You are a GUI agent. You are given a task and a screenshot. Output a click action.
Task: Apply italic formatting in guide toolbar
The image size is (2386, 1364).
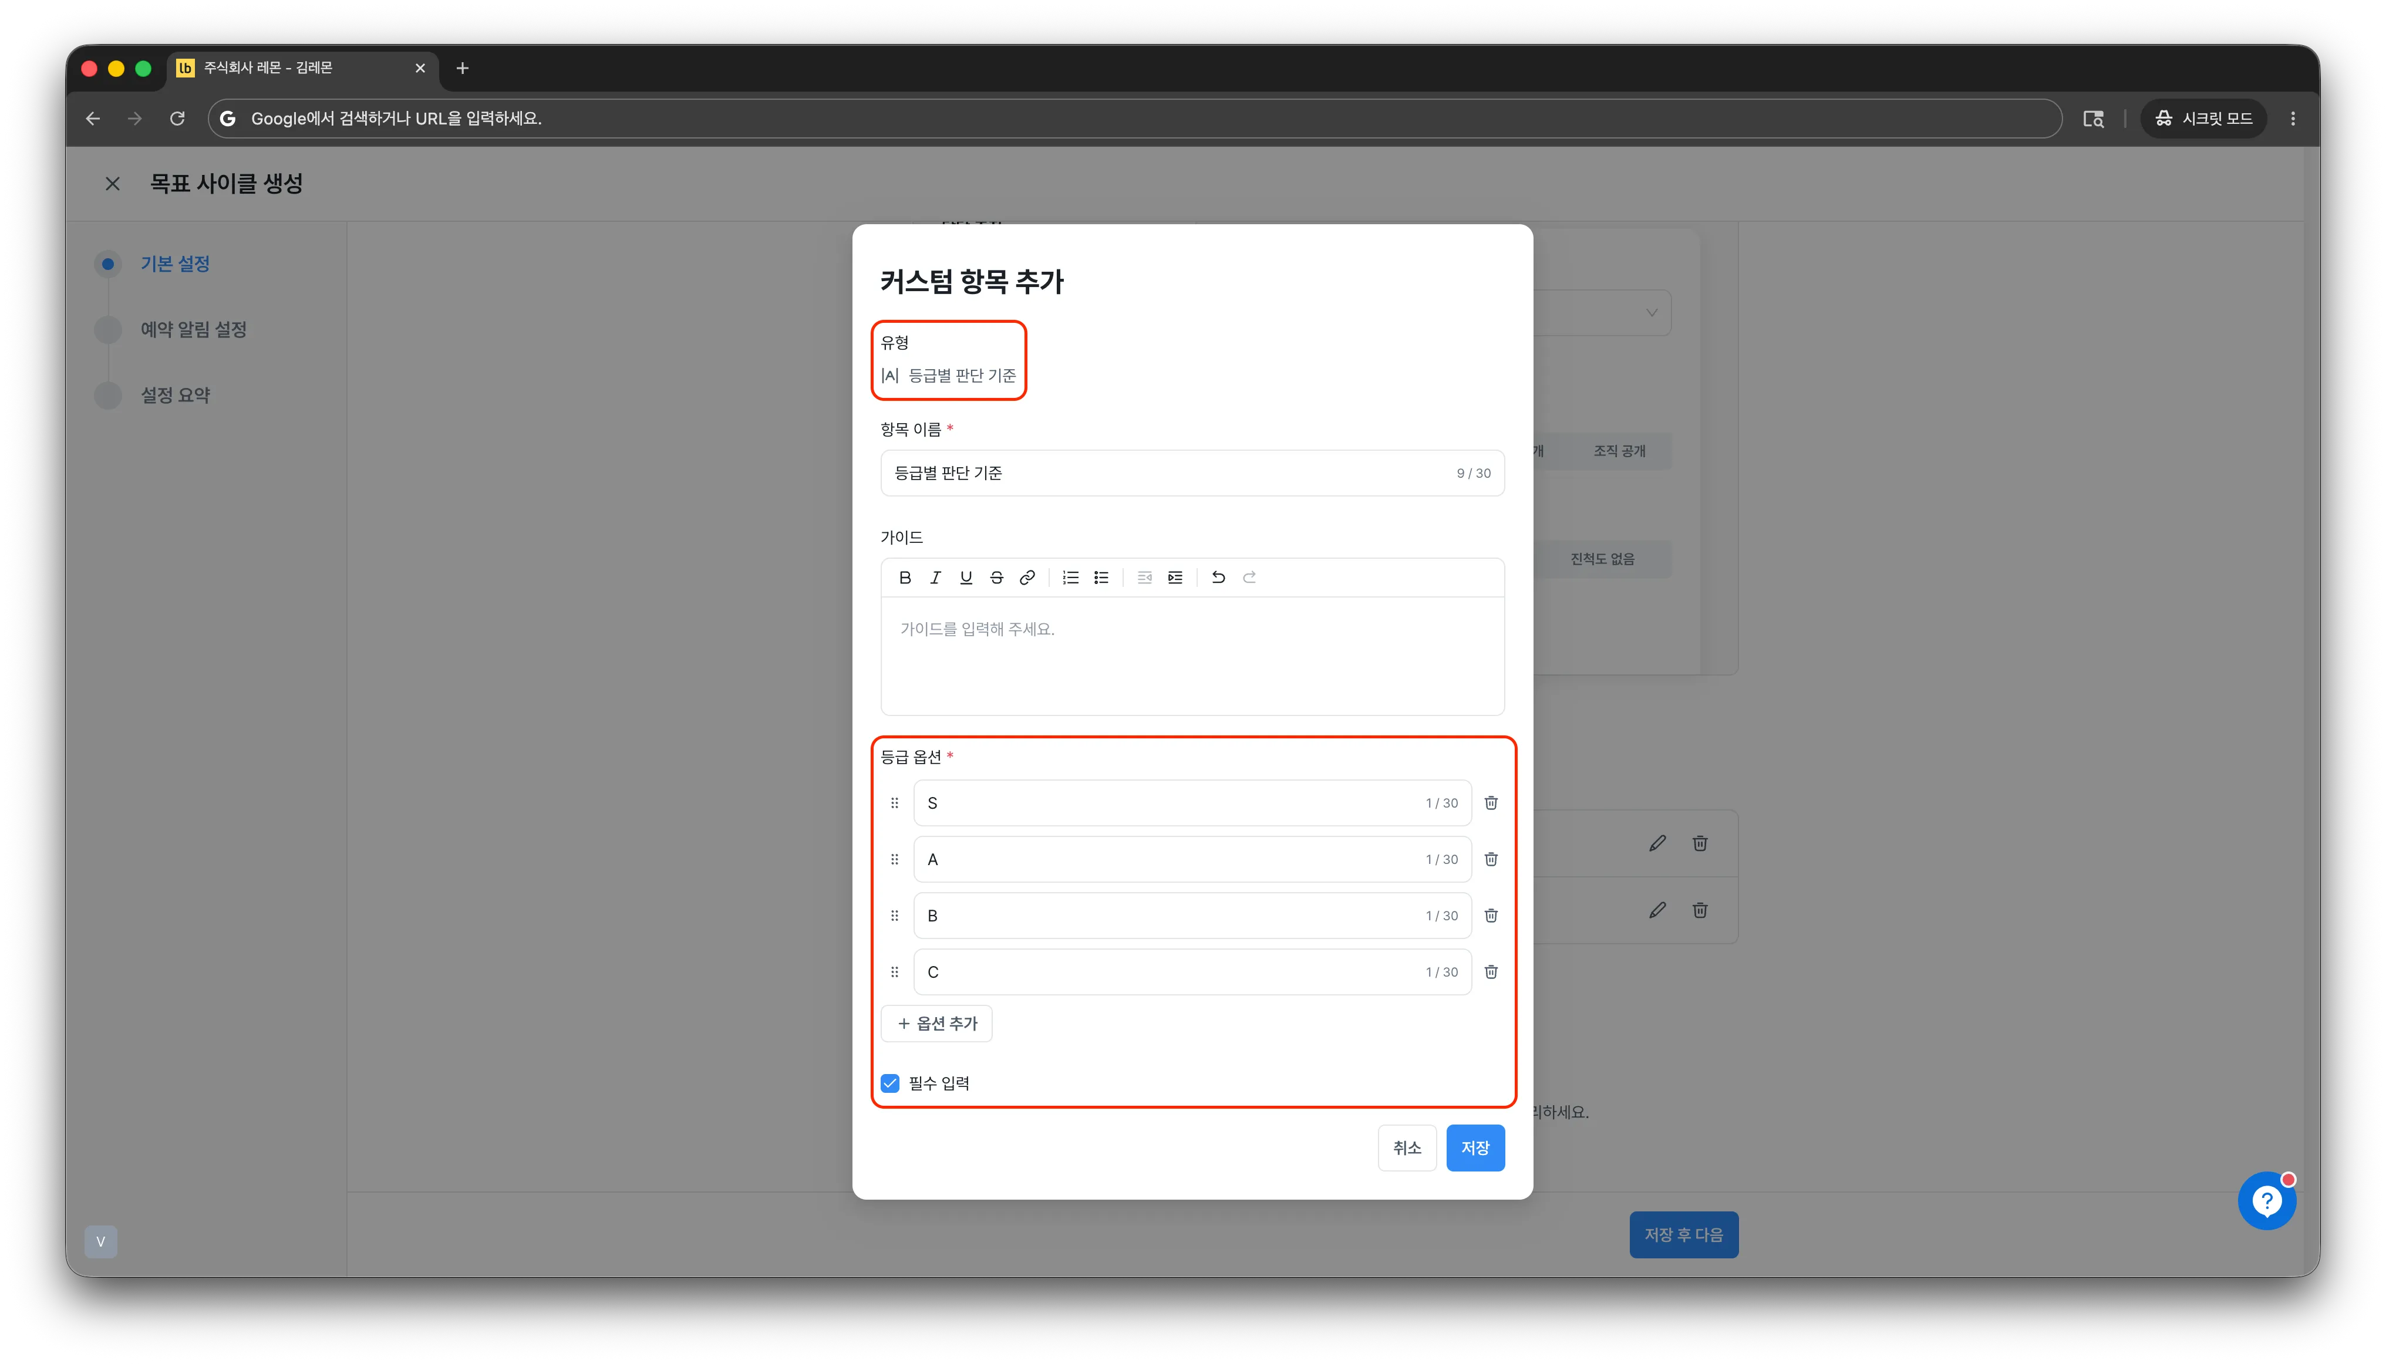[934, 577]
